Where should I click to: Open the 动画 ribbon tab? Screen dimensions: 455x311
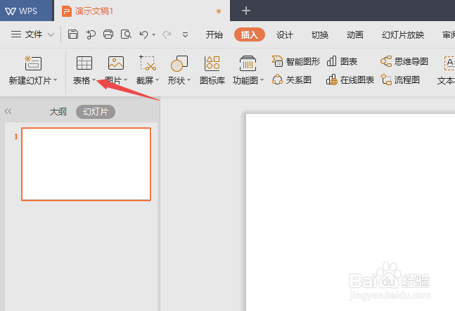pos(355,35)
